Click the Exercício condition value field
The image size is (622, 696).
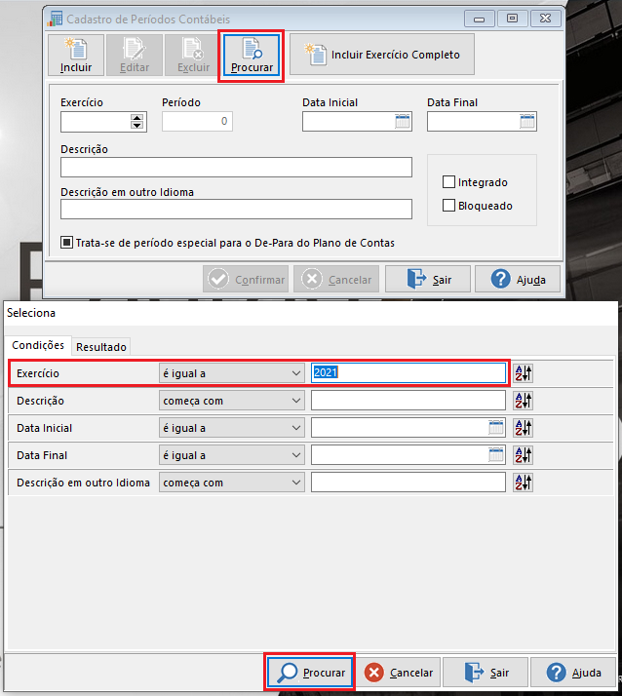pos(408,372)
